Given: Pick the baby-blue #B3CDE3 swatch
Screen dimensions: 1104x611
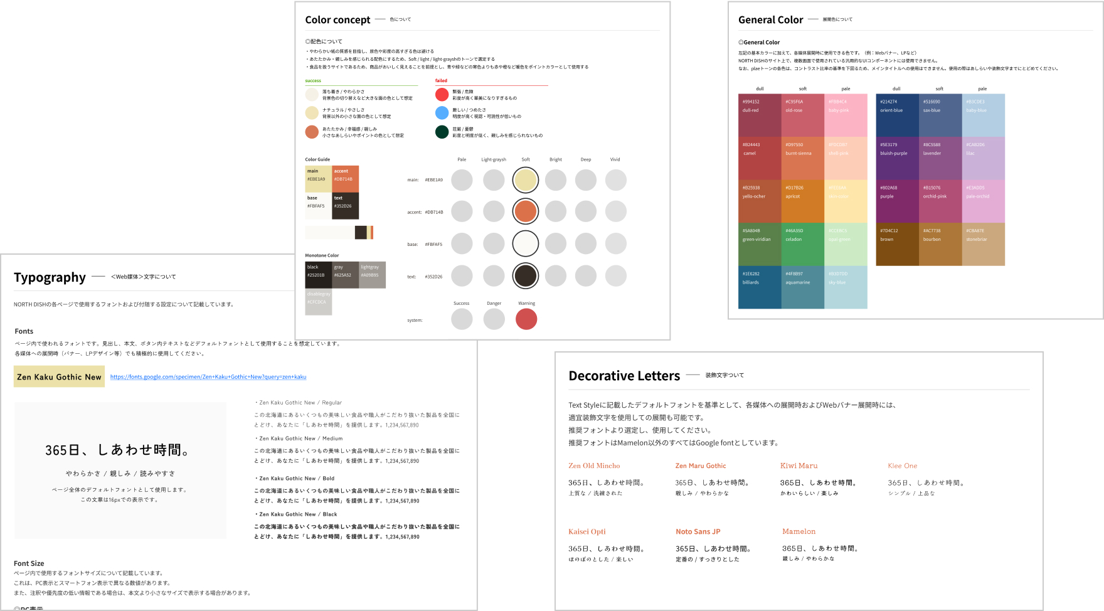Looking at the screenshot, I should click(x=983, y=115).
